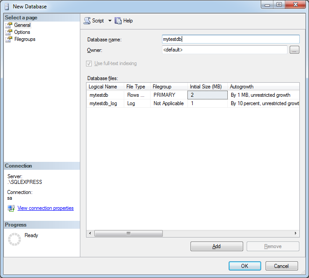Screen dimensions: 309x278
Task: Click the Database name input field
Action: pos(231,39)
